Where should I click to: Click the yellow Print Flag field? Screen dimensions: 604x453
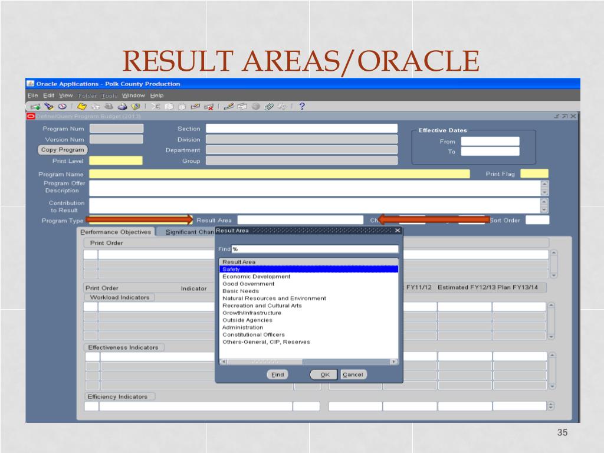pyautogui.click(x=534, y=174)
